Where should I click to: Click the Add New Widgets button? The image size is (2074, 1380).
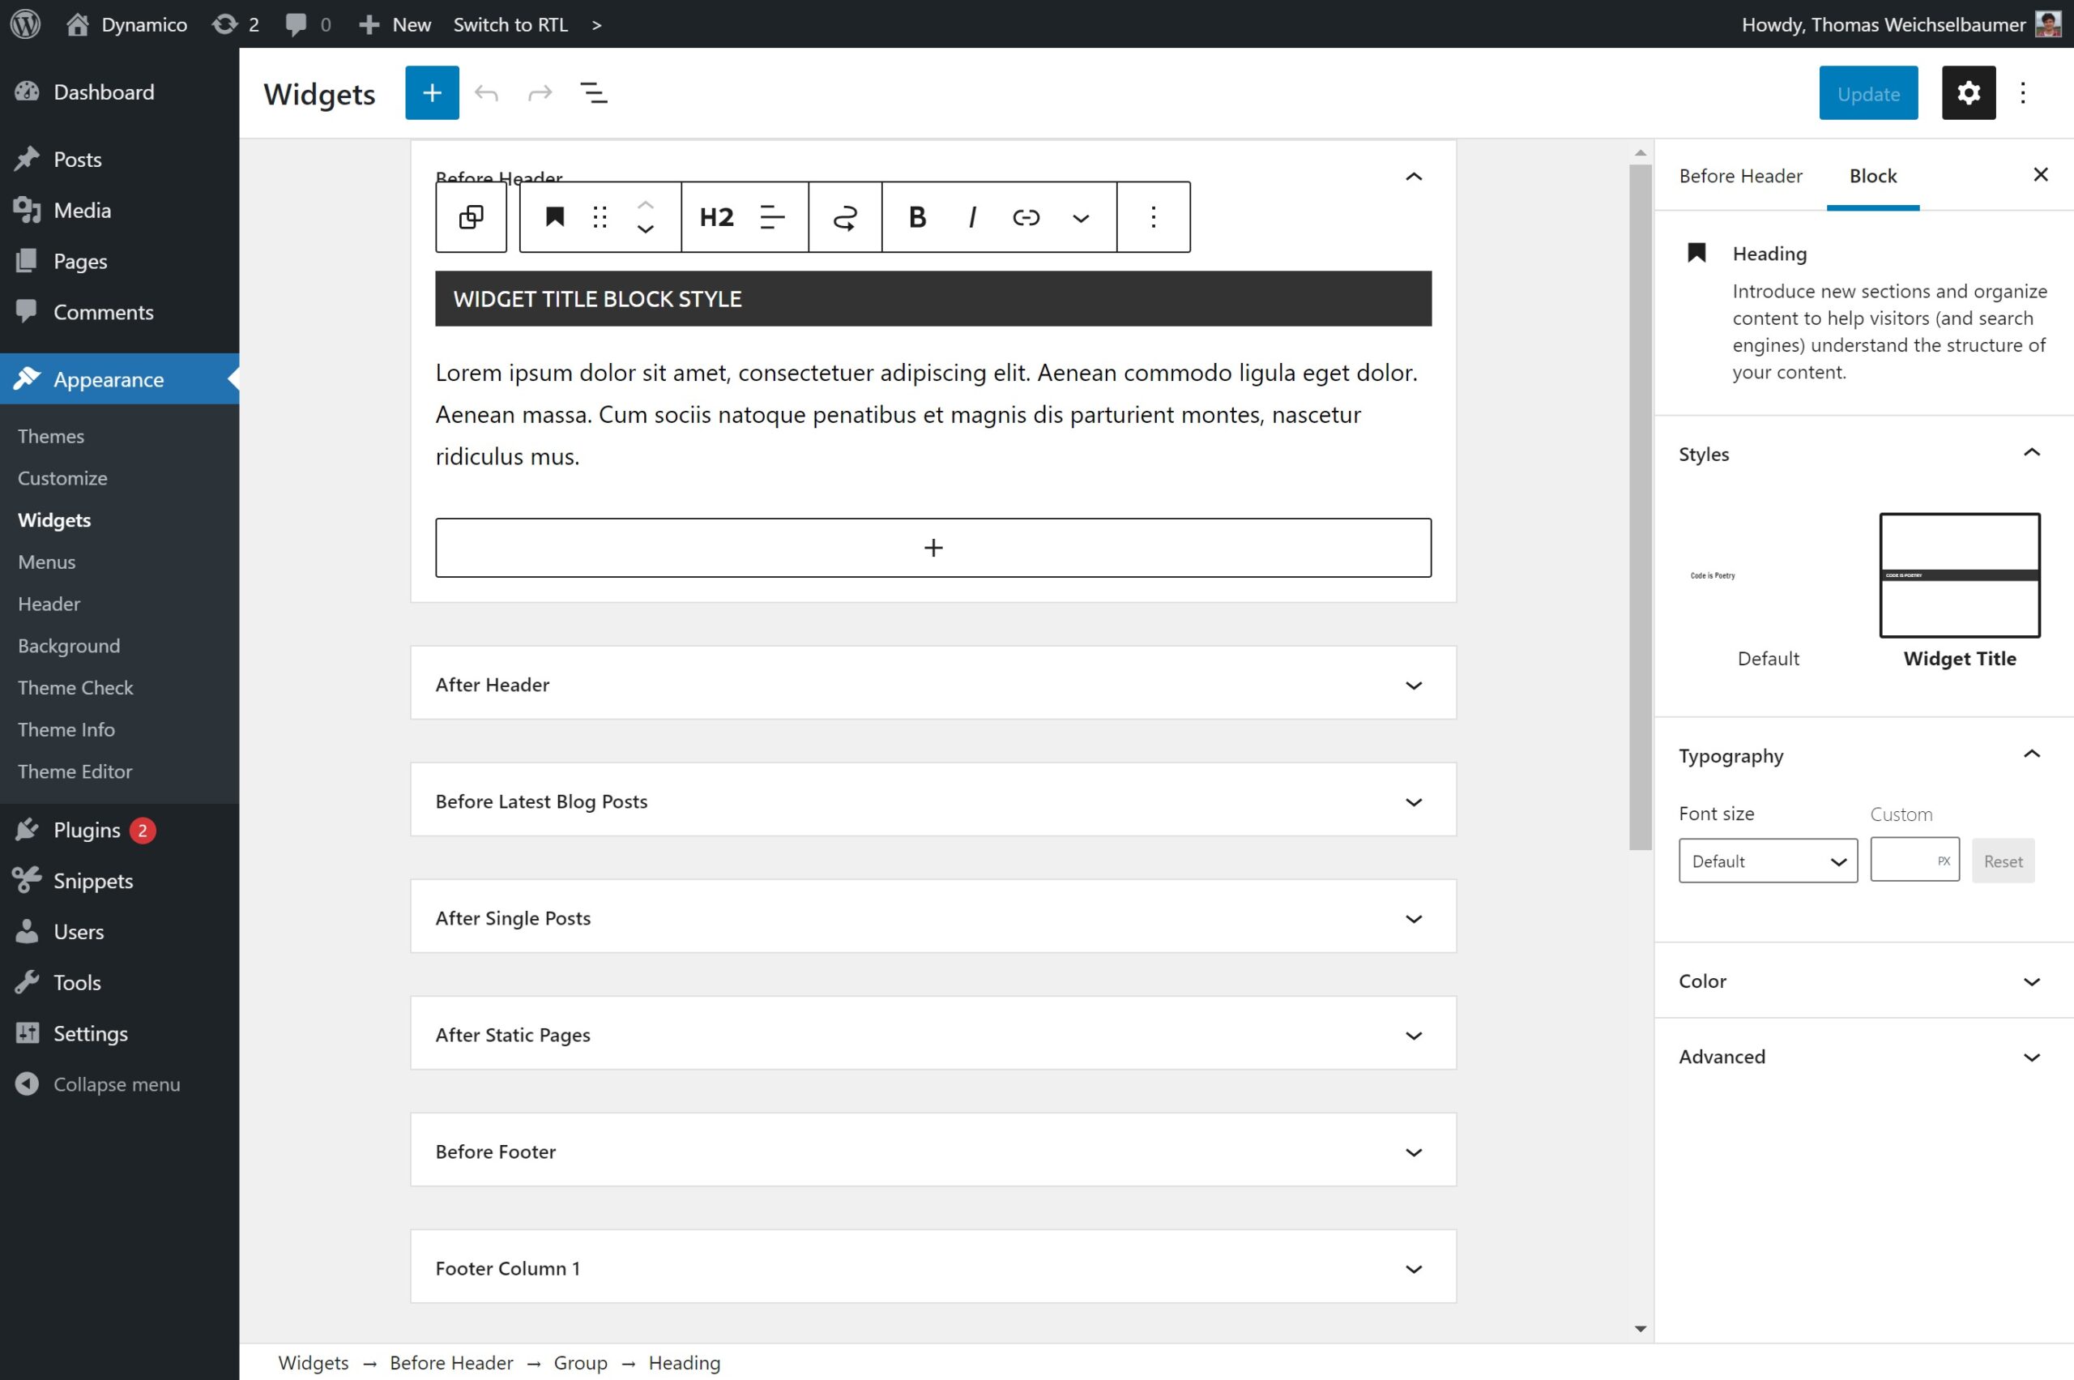pos(431,92)
